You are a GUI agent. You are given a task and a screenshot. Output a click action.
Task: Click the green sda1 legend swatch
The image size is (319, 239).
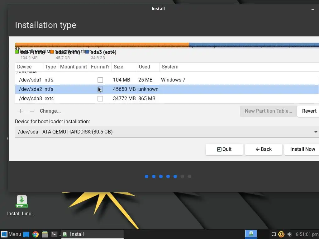tap(17, 52)
